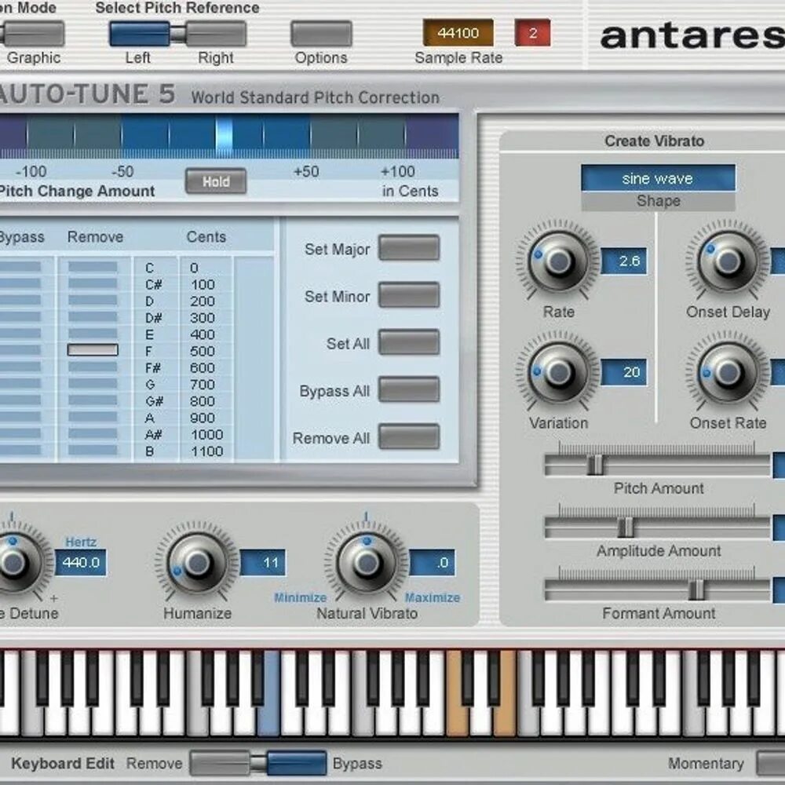Toggle Remove for note F
The height and width of the screenshot is (785, 785).
tap(93, 350)
